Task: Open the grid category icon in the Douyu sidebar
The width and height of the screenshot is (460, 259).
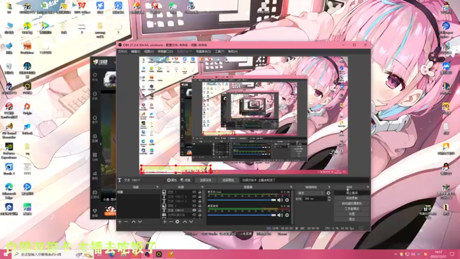Action: point(95,155)
